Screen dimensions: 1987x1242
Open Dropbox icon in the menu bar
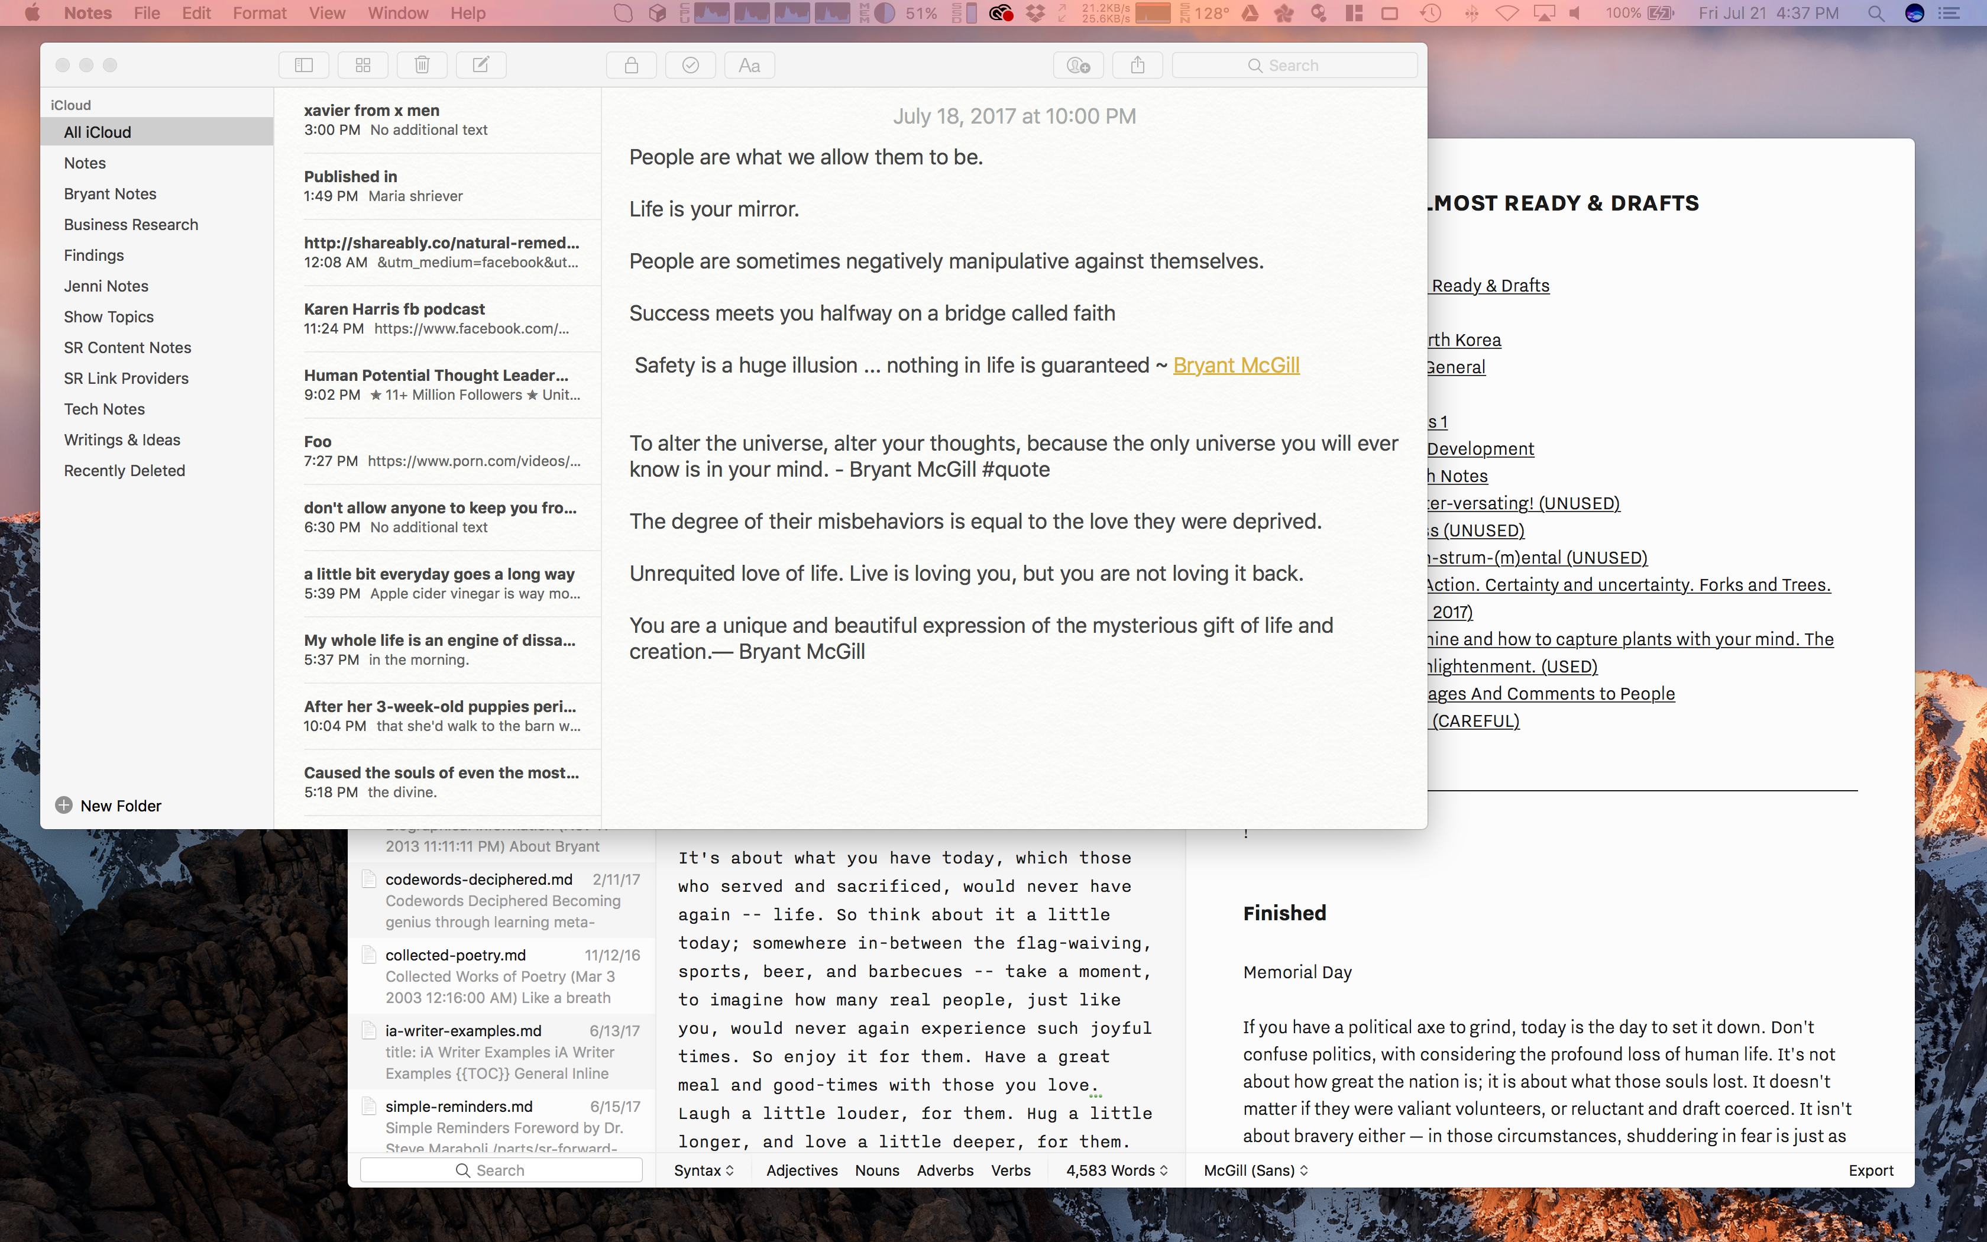(x=1036, y=13)
